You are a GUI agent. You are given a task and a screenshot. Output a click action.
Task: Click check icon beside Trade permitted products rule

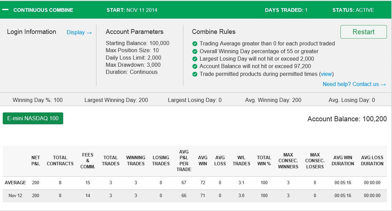[x=195, y=74]
